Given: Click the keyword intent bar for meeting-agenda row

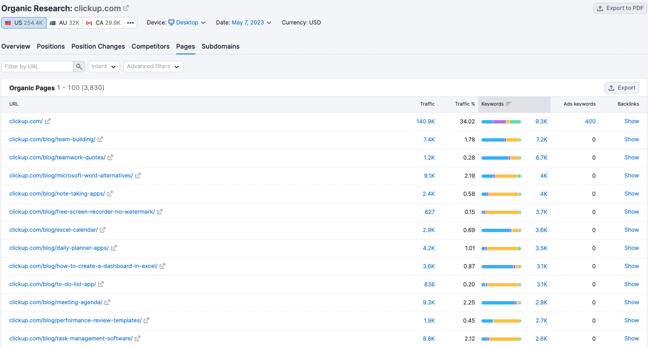Looking at the screenshot, I should (x=501, y=303).
